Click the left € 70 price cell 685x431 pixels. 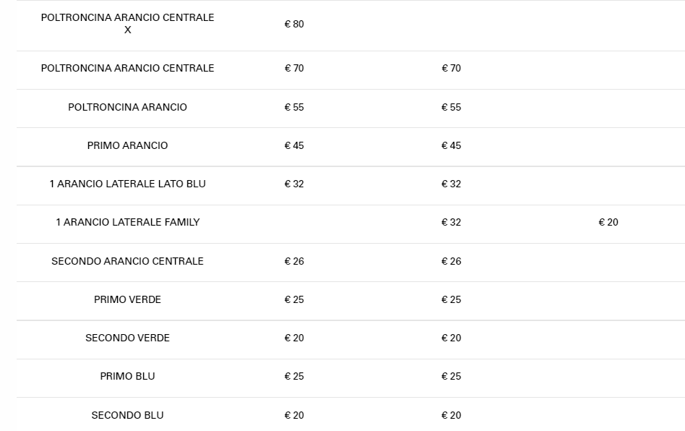(x=294, y=68)
